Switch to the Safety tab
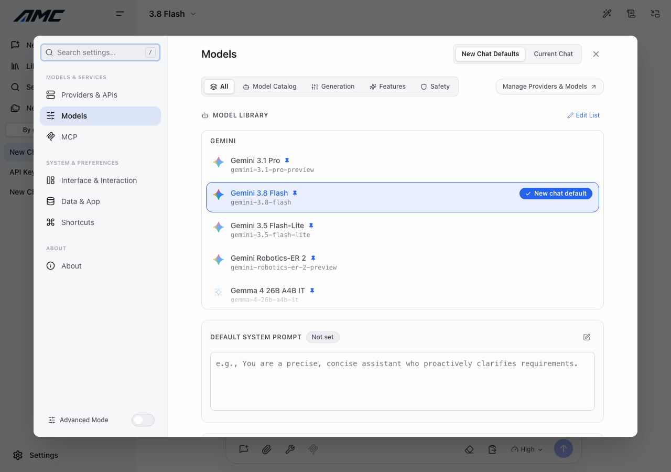This screenshot has height=472, width=671. click(435, 87)
